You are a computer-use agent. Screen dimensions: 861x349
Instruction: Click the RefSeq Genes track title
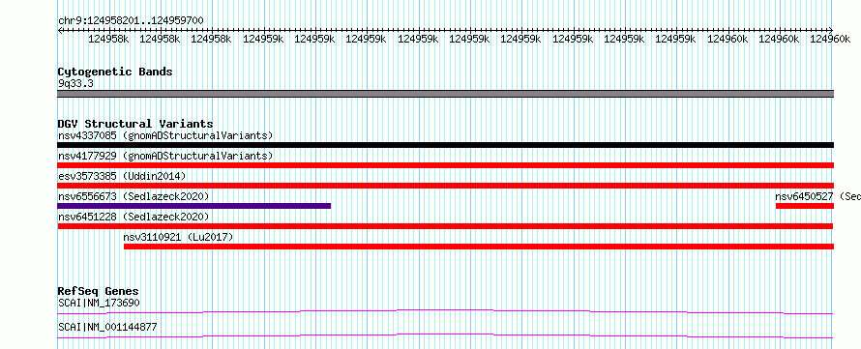pyautogui.click(x=99, y=291)
